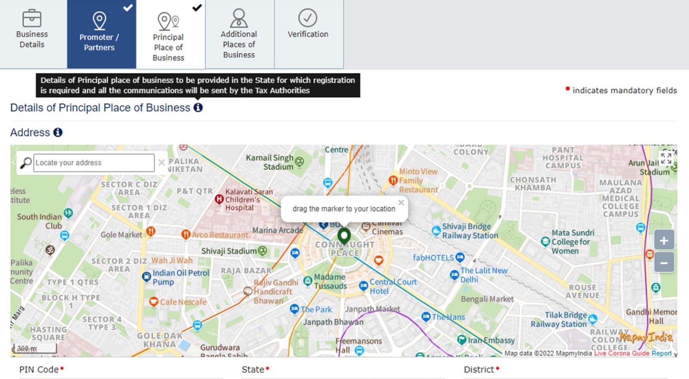Click info icon beside Details of Principal Place
This screenshot has height=379, width=689.
198,108
